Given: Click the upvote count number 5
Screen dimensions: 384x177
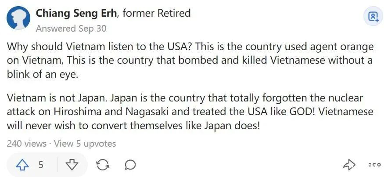Looking at the screenshot, I should [41, 165].
